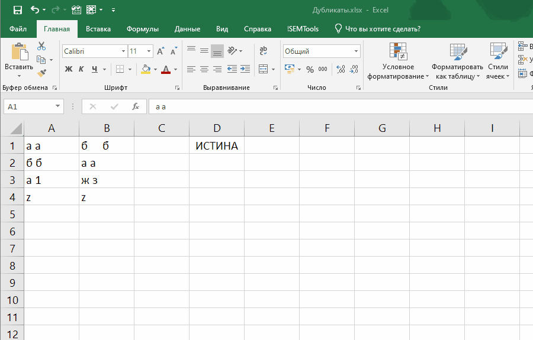Open the Calibri font name dropdown
Screen dimensions: 533x340
pyautogui.click(x=123, y=51)
